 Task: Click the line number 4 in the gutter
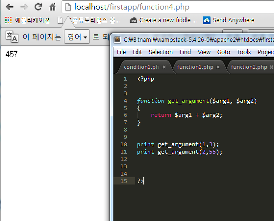[x=125, y=101]
